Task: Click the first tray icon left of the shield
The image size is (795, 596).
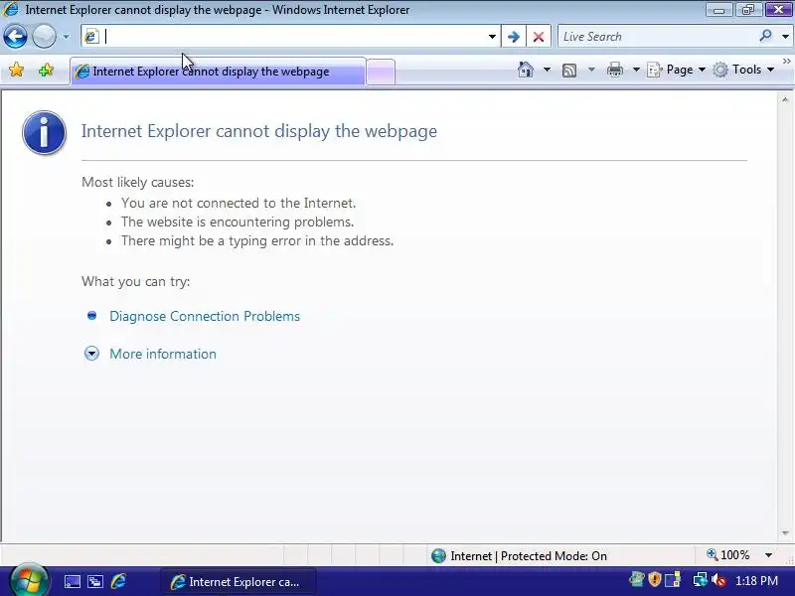Action: click(636, 579)
